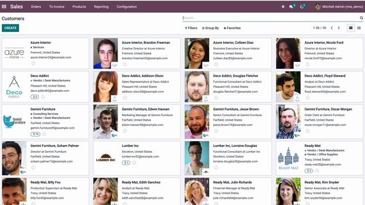Open the apps grid menu icon
The width and height of the screenshot is (365, 205).
point(4,6)
